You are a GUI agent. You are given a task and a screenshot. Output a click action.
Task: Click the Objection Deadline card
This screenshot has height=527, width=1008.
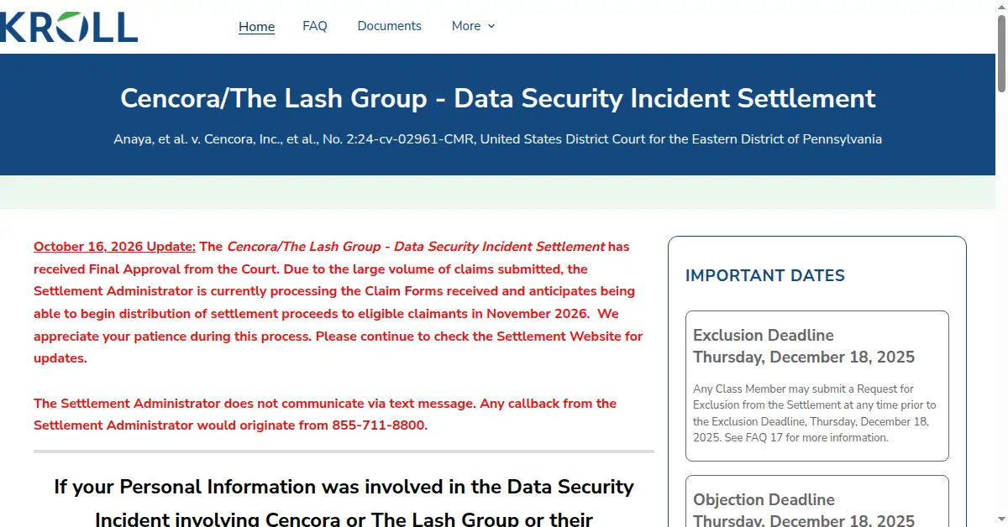[817, 501]
